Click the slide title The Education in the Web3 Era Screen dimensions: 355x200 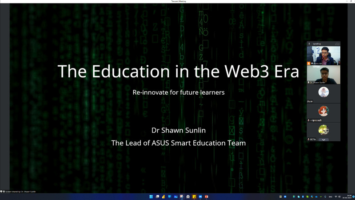click(178, 72)
